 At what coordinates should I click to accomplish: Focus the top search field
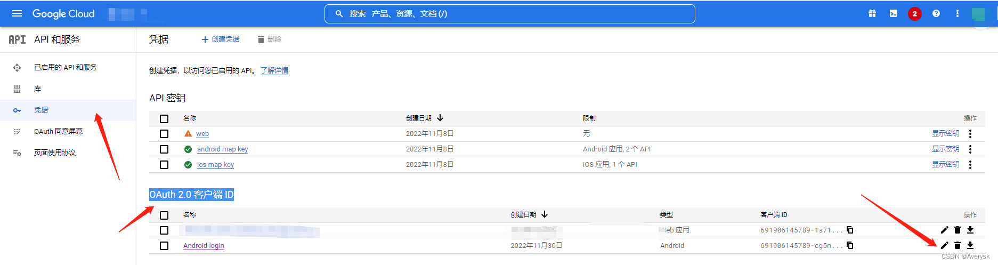pyautogui.click(x=510, y=14)
